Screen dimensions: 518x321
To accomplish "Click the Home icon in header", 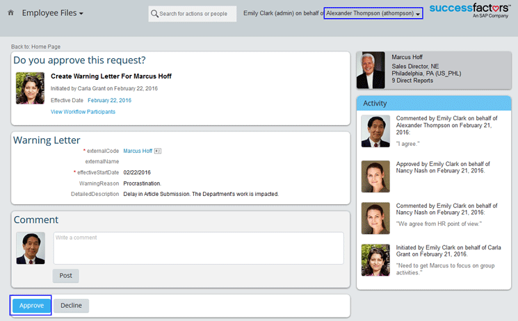I will pyautogui.click(x=11, y=13).
